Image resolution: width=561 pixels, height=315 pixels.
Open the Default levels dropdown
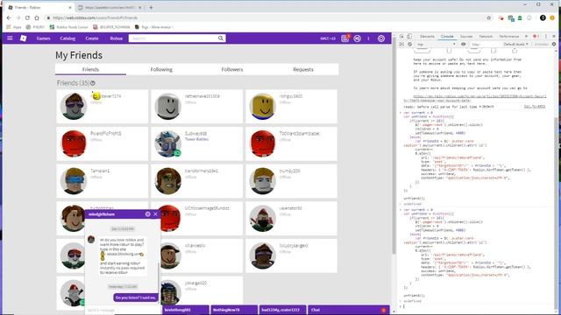coord(515,45)
